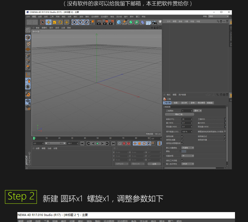Select the live selection arrow tool
This screenshot has height=222, width=248.
42,22
